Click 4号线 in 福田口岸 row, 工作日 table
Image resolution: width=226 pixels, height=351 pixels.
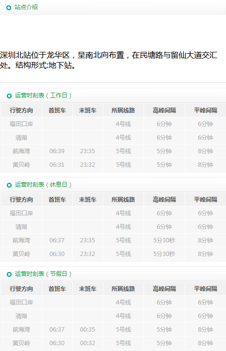click(x=123, y=124)
